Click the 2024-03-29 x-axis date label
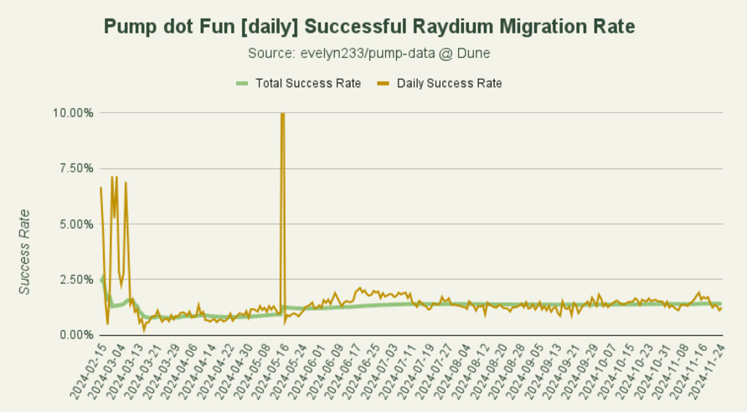The width and height of the screenshot is (747, 412). (161, 371)
